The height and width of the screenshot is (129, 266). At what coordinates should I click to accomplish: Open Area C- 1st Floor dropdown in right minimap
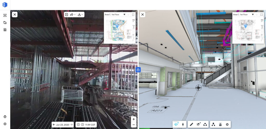(x=252, y=15)
